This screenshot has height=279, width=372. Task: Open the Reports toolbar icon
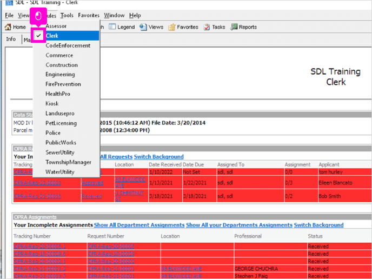coord(234,27)
